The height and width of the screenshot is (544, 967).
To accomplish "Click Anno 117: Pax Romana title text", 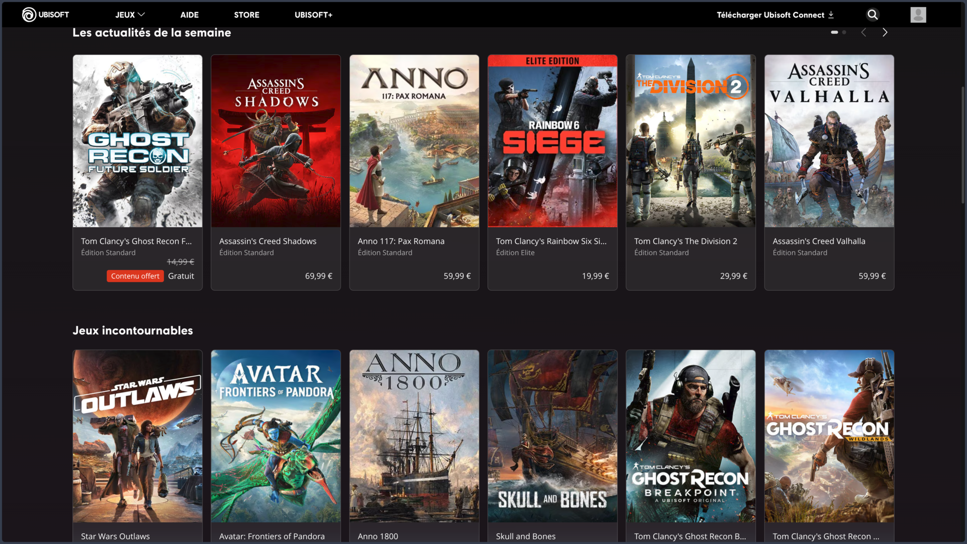I will [x=401, y=241].
